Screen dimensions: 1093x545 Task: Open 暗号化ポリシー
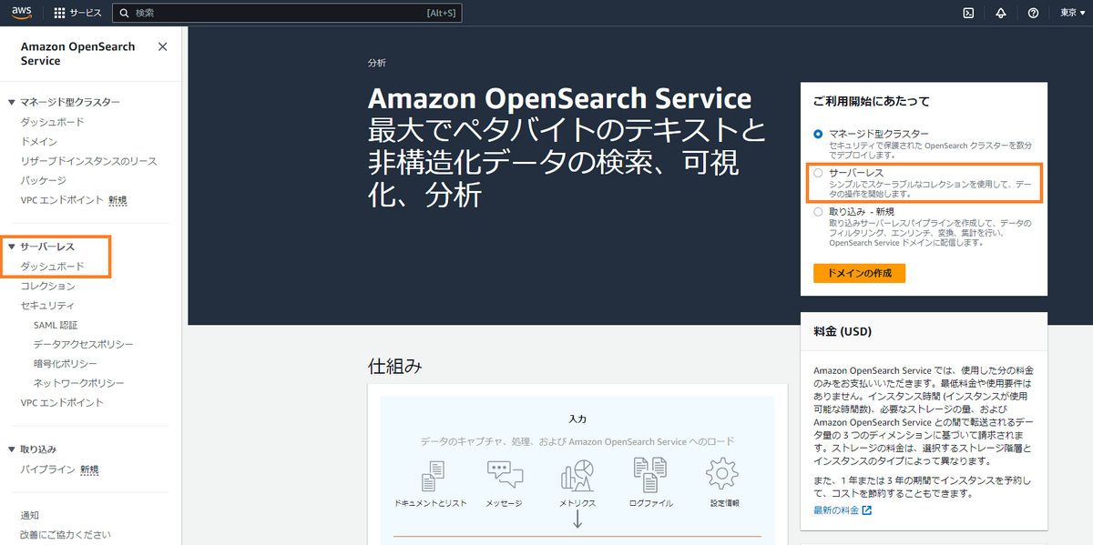66,364
